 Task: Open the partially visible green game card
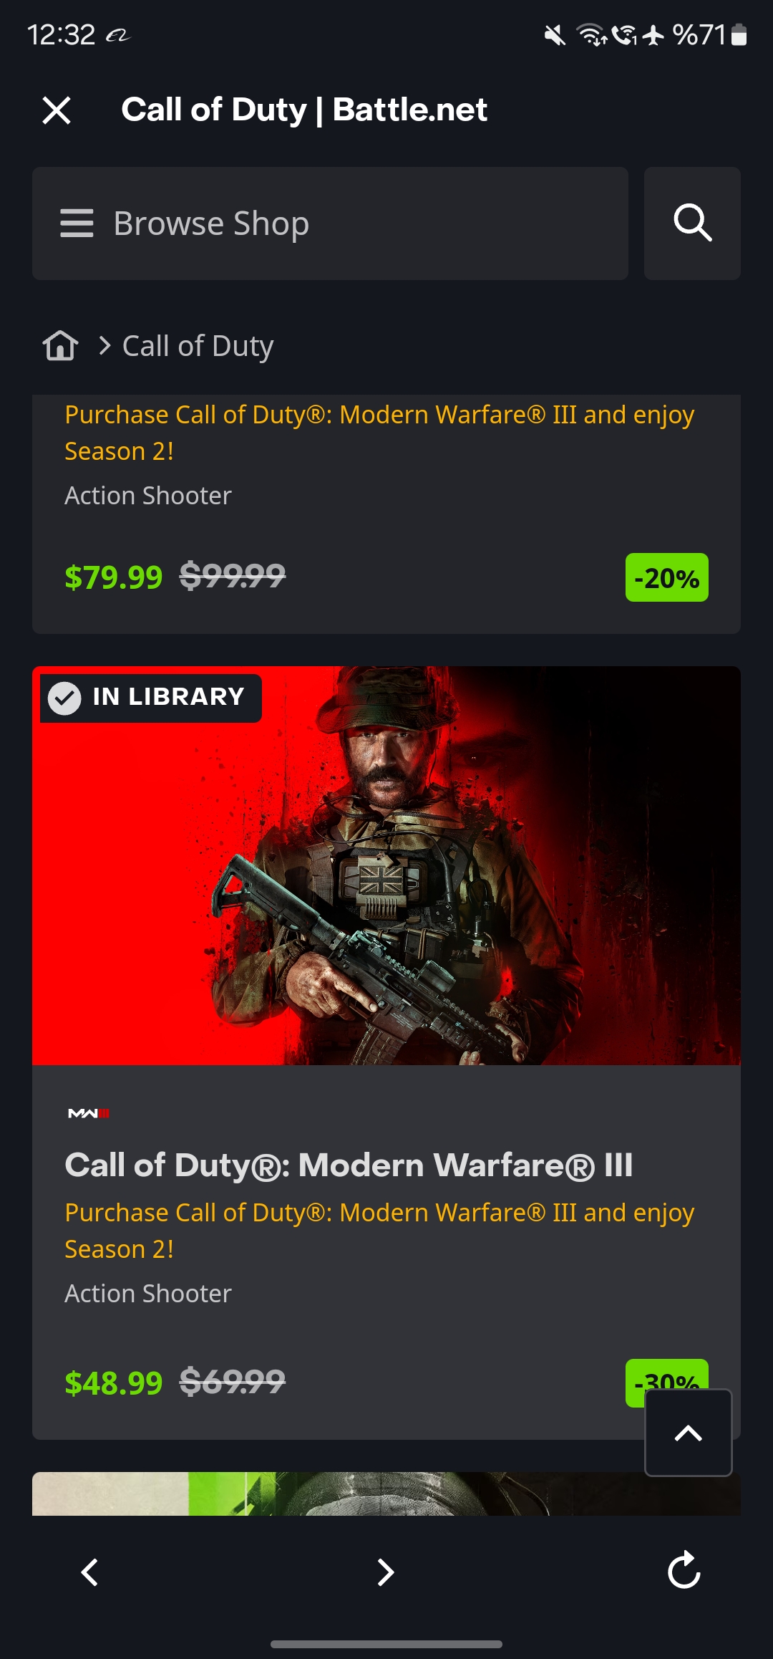click(x=386, y=1494)
